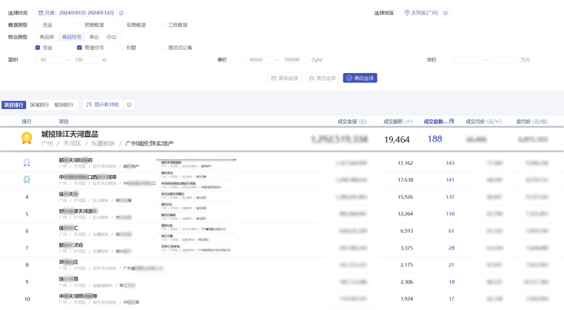Click the 清空选择 clear button
Screen dimensions: 564x310
[322, 78]
